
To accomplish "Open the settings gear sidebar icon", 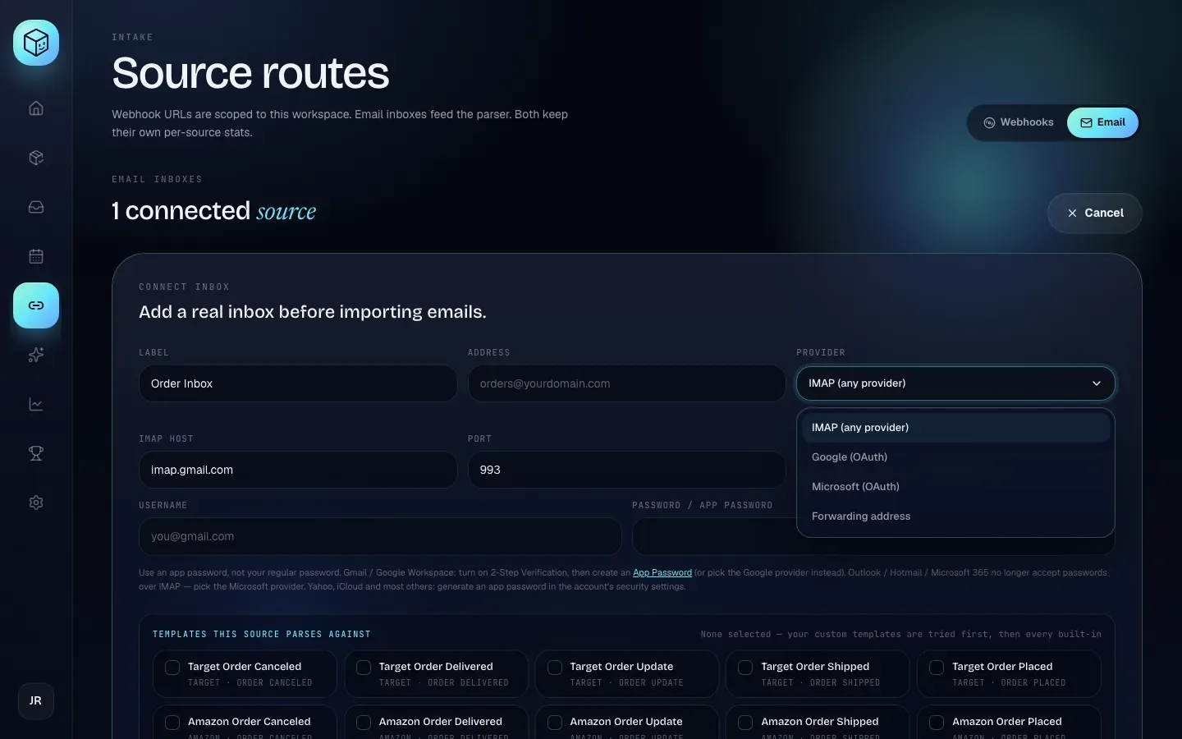I will (36, 503).
